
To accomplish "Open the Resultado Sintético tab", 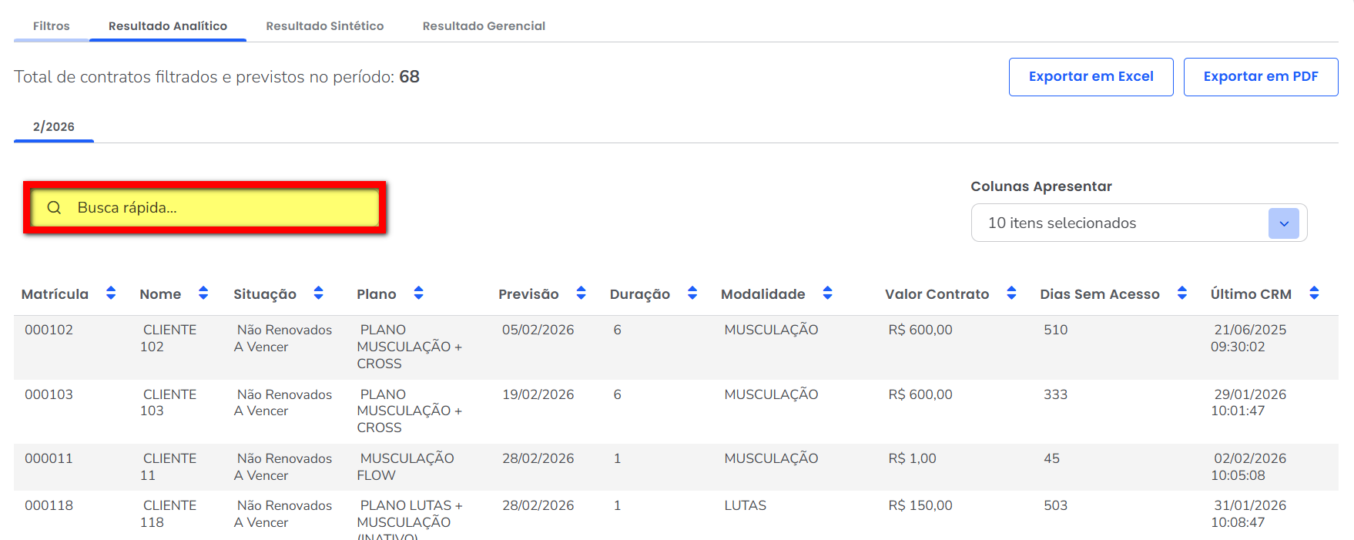I will tap(324, 26).
